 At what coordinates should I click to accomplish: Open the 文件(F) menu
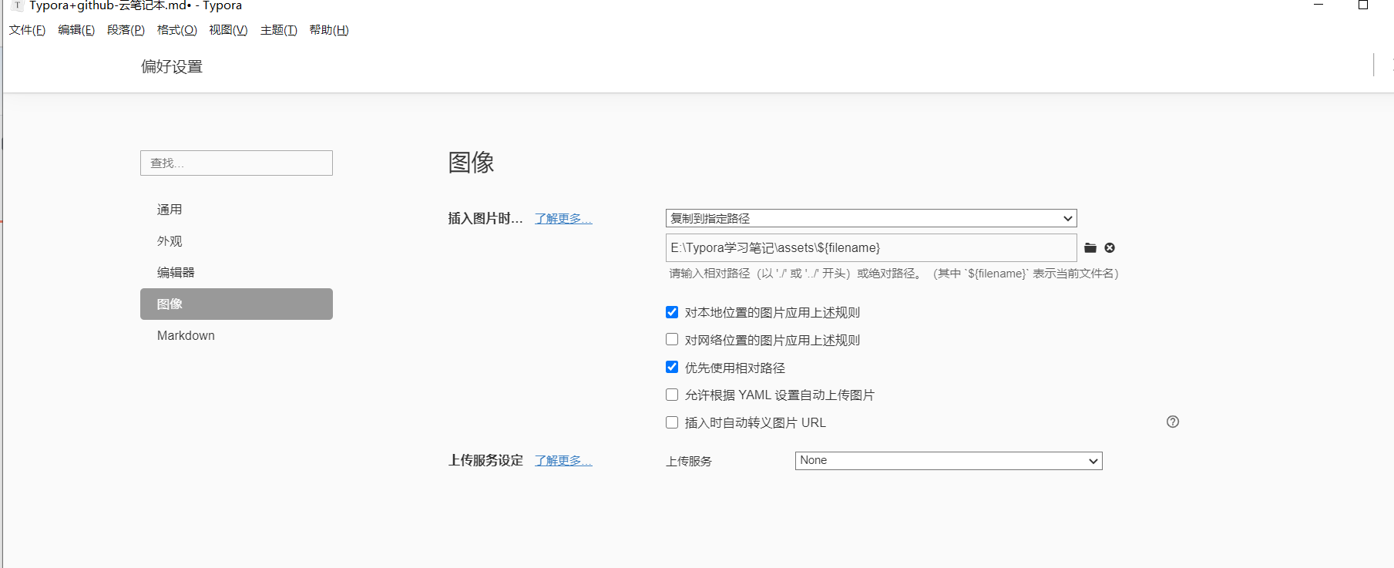click(x=27, y=30)
